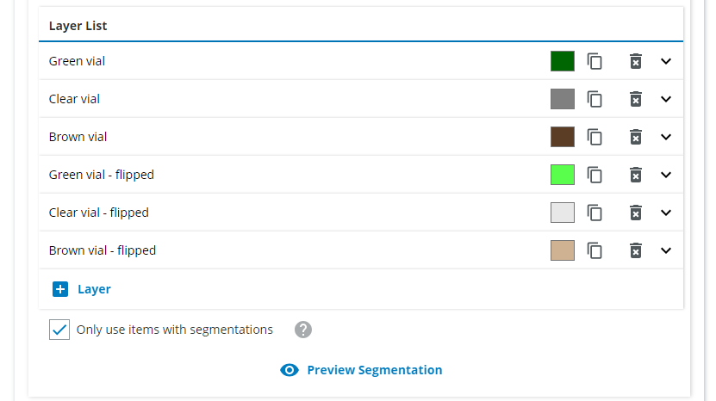Viewport: 716px width, 401px height.
Task: Delete the Green vial layer
Action: 636,61
